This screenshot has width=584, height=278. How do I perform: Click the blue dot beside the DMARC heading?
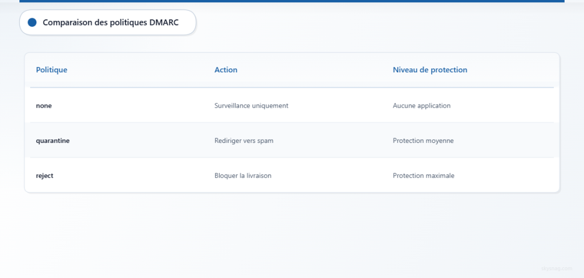[32, 22]
